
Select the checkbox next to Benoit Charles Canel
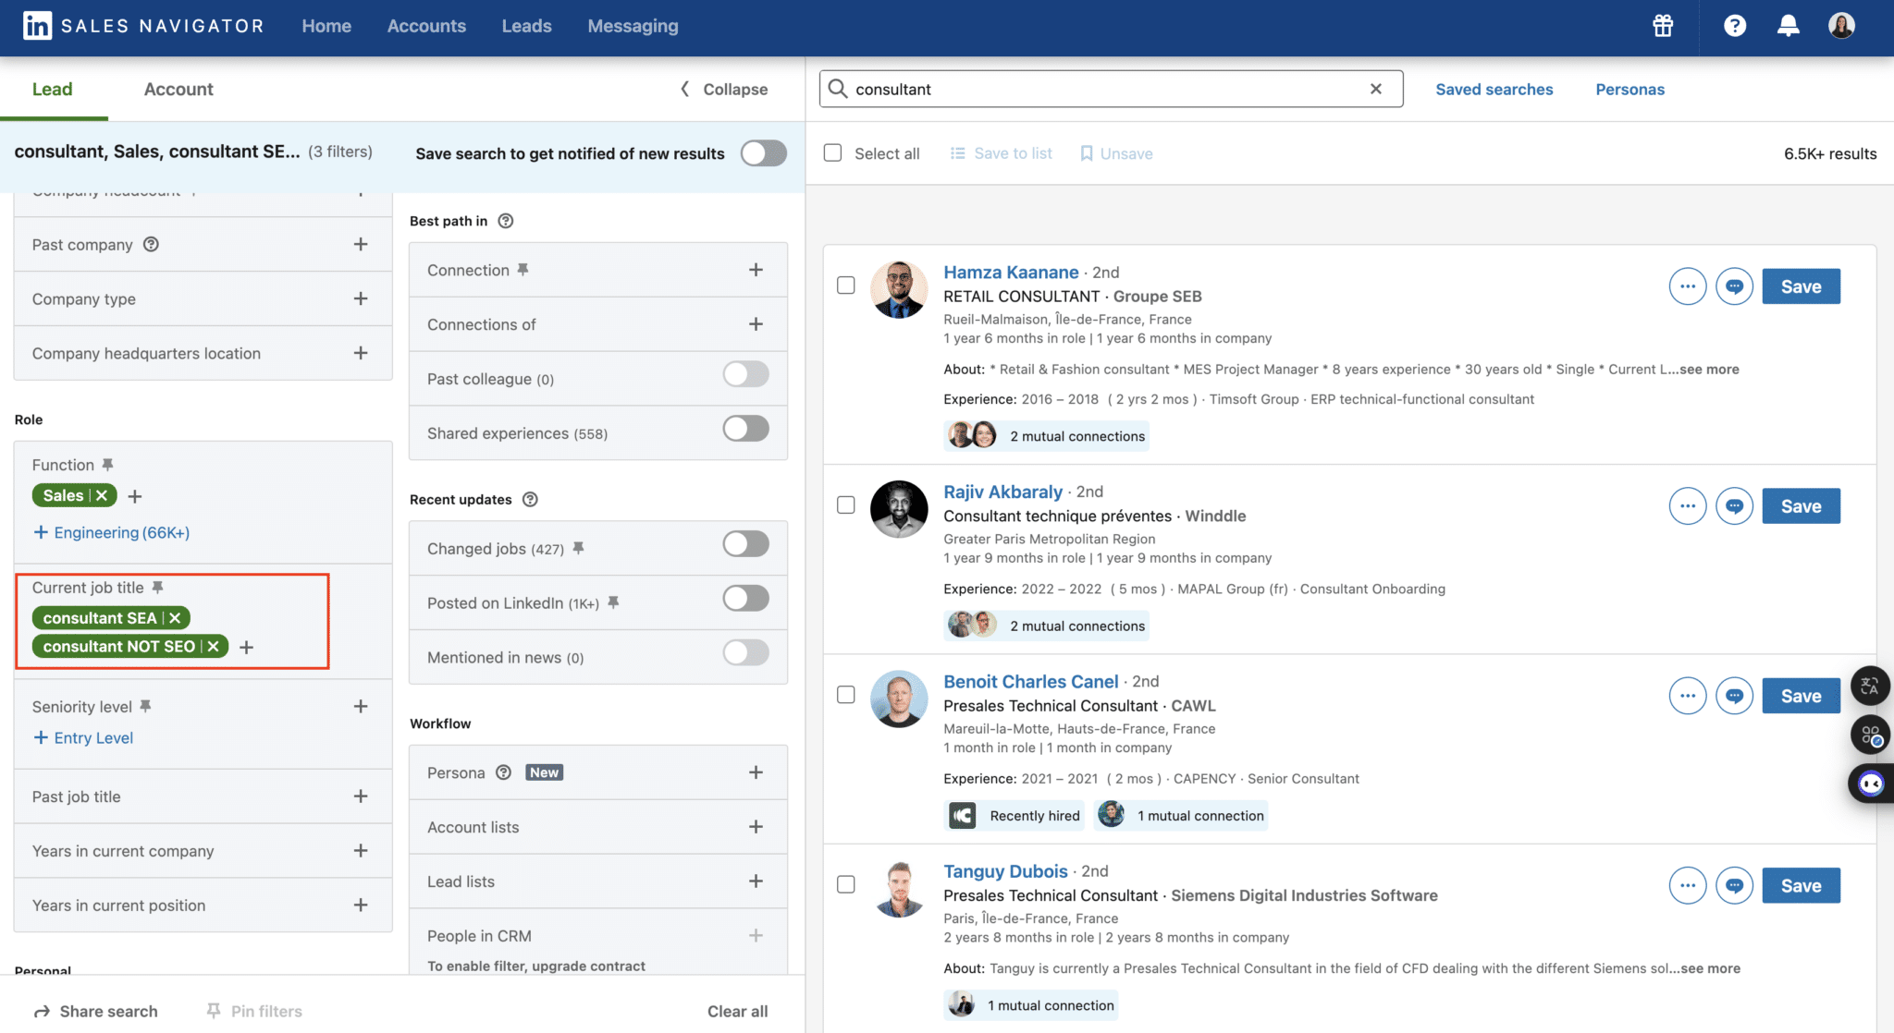pyautogui.click(x=846, y=695)
